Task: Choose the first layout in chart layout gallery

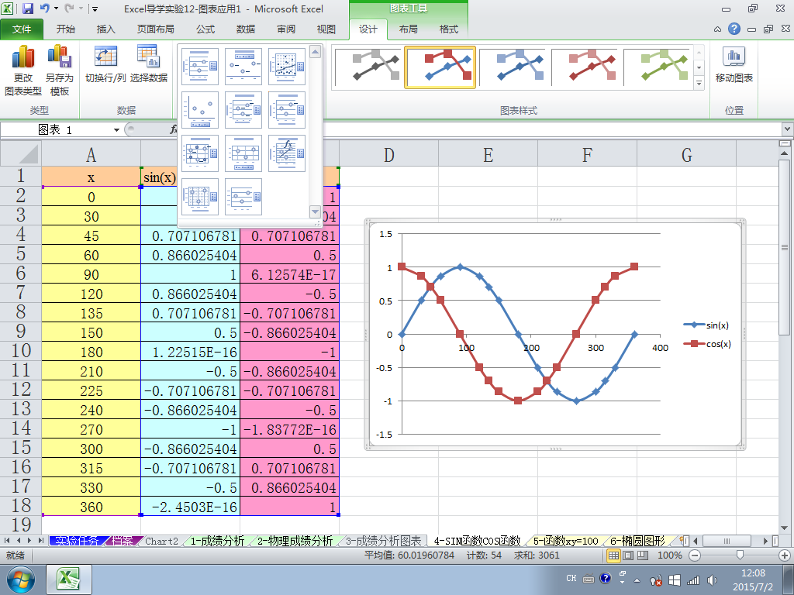Action: point(200,67)
